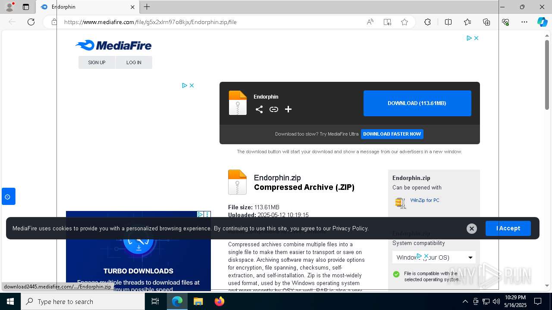Click the browser Refresh icon

31,22
